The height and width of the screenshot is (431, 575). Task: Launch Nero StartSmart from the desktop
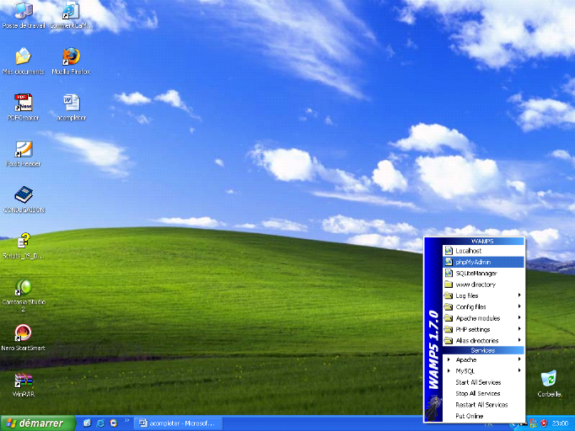tap(23, 334)
